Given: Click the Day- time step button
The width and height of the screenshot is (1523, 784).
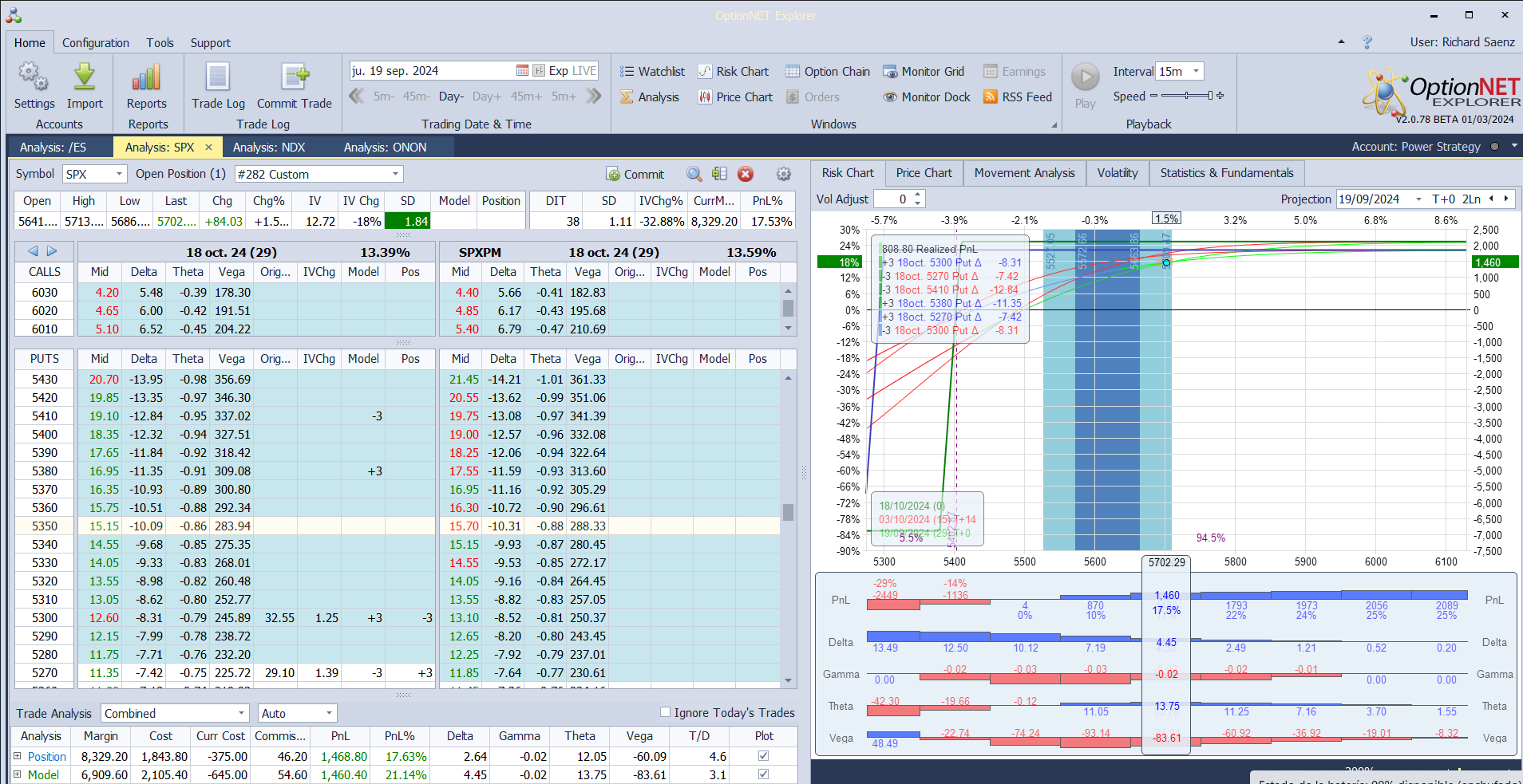Looking at the screenshot, I should [x=451, y=96].
